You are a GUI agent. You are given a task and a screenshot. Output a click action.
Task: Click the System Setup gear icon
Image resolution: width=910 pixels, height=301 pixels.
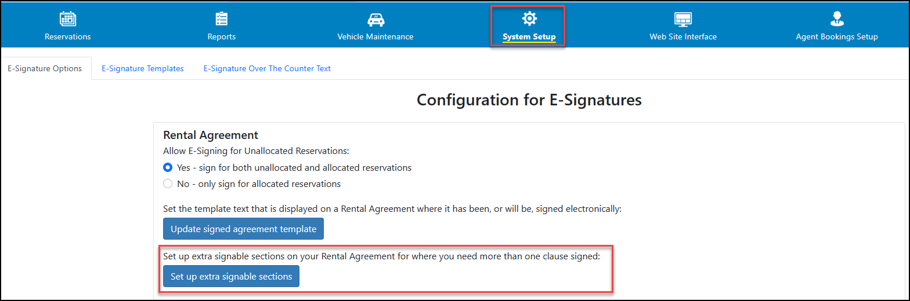pos(529,19)
